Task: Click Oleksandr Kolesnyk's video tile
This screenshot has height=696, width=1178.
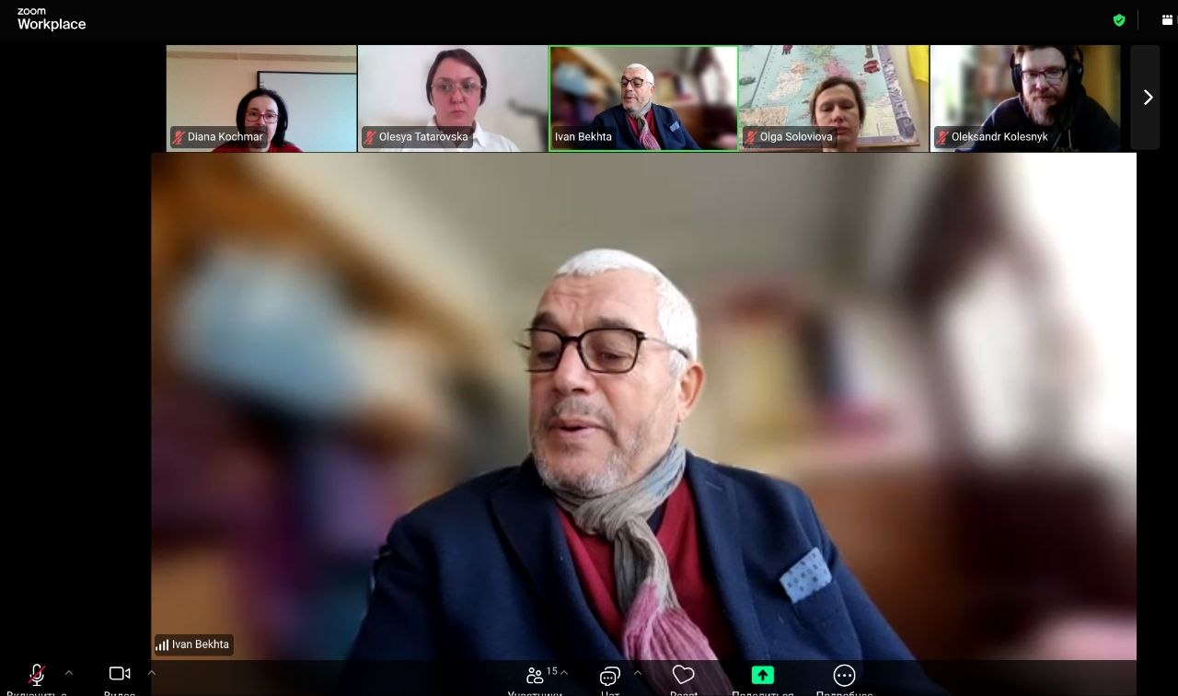Action: pyautogui.click(x=1025, y=98)
